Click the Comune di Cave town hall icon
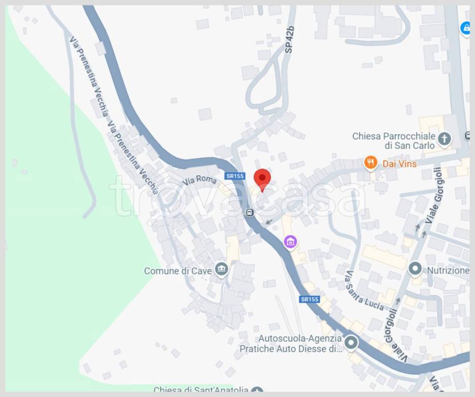This screenshot has width=475, height=397. pyautogui.click(x=221, y=269)
